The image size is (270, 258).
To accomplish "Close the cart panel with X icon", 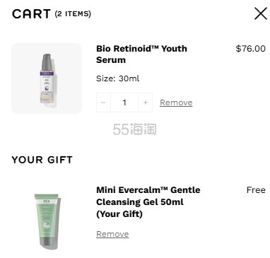I will pyautogui.click(x=261, y=13).
